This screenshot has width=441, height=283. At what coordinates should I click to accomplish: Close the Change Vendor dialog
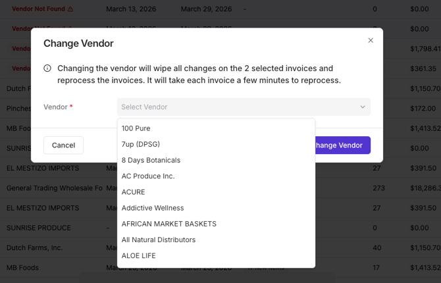click(371, 41)
